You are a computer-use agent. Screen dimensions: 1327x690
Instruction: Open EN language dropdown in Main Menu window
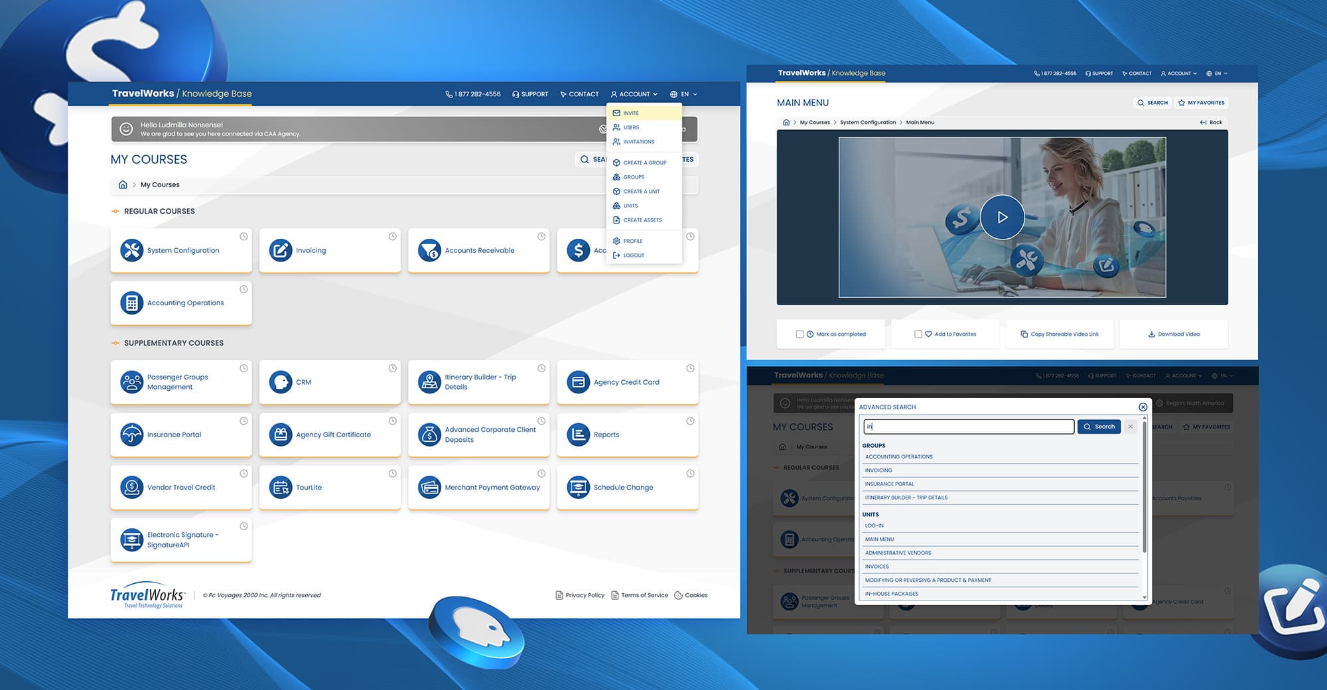pos(1217,74)
